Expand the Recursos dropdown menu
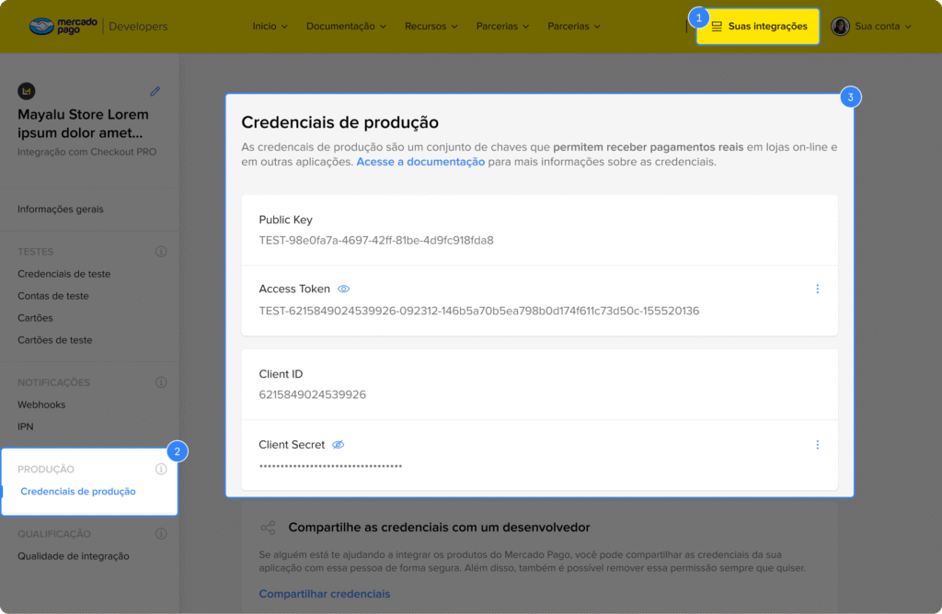 pyautogui.click(x=431, y=26)
